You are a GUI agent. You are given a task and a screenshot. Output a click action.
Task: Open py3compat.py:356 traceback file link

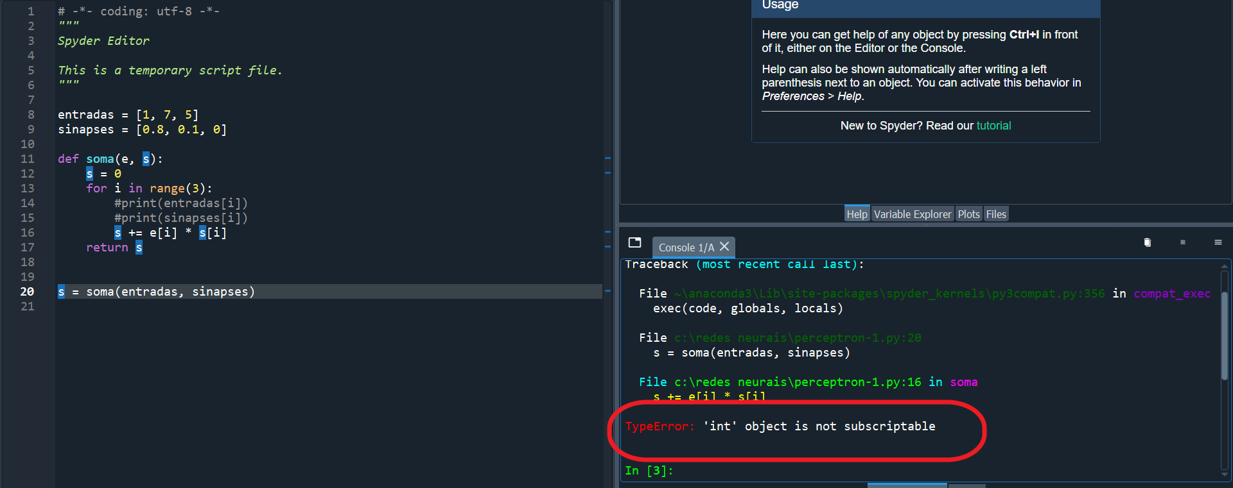[x=889, y=294]
